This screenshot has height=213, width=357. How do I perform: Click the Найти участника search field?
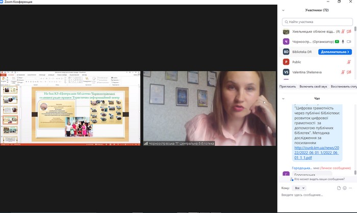click(316, 22)
